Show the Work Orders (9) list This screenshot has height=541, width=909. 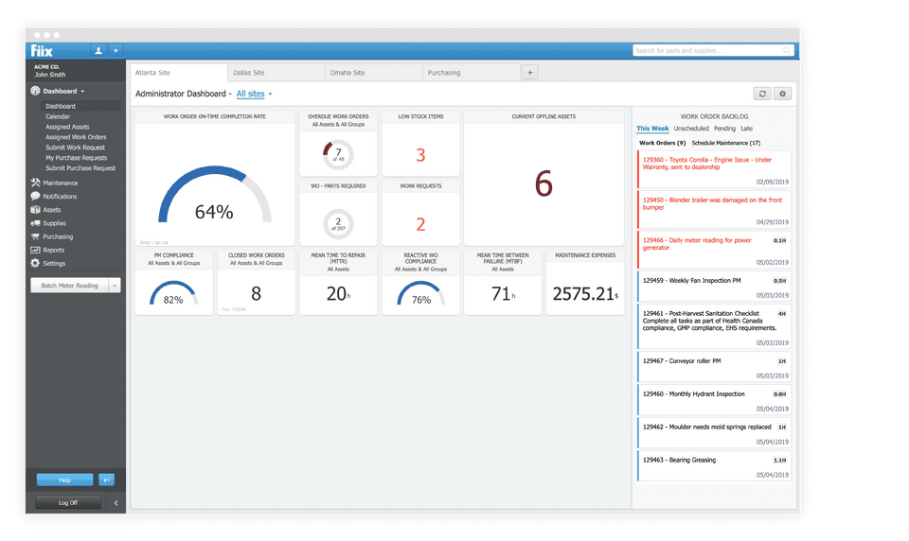tap(662, 143)
